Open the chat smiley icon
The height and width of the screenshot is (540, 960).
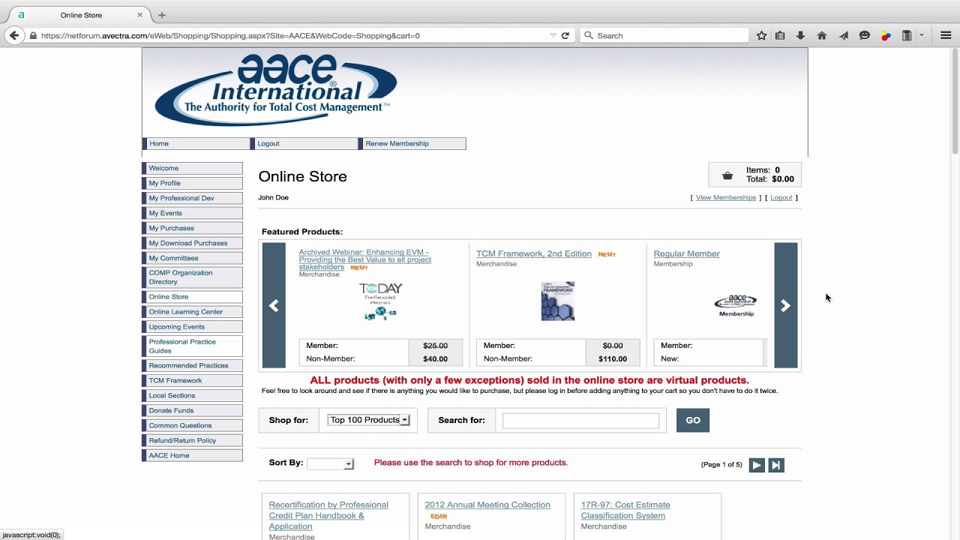click(x=865, y=35)
